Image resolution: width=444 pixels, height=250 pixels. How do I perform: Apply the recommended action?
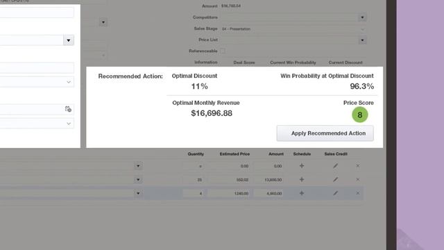pos(325,133)
